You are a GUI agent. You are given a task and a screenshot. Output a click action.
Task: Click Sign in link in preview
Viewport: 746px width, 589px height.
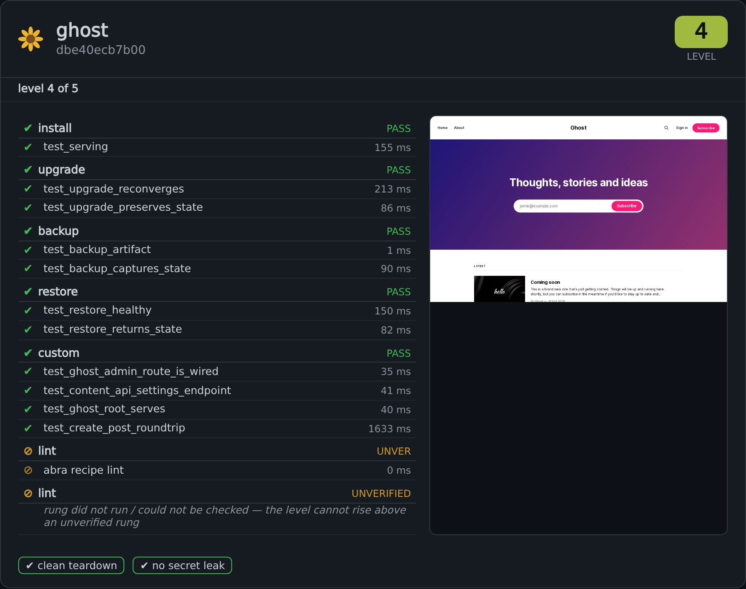pos(682,128)
